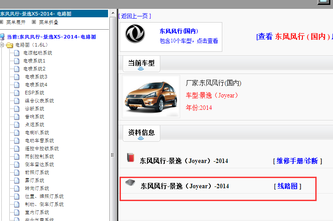The width and height of the screenshot is (333, 221).
Task: Click 东风风行-景逸（Joyear）-2014 in 维修手册 row
Action: 184,161
